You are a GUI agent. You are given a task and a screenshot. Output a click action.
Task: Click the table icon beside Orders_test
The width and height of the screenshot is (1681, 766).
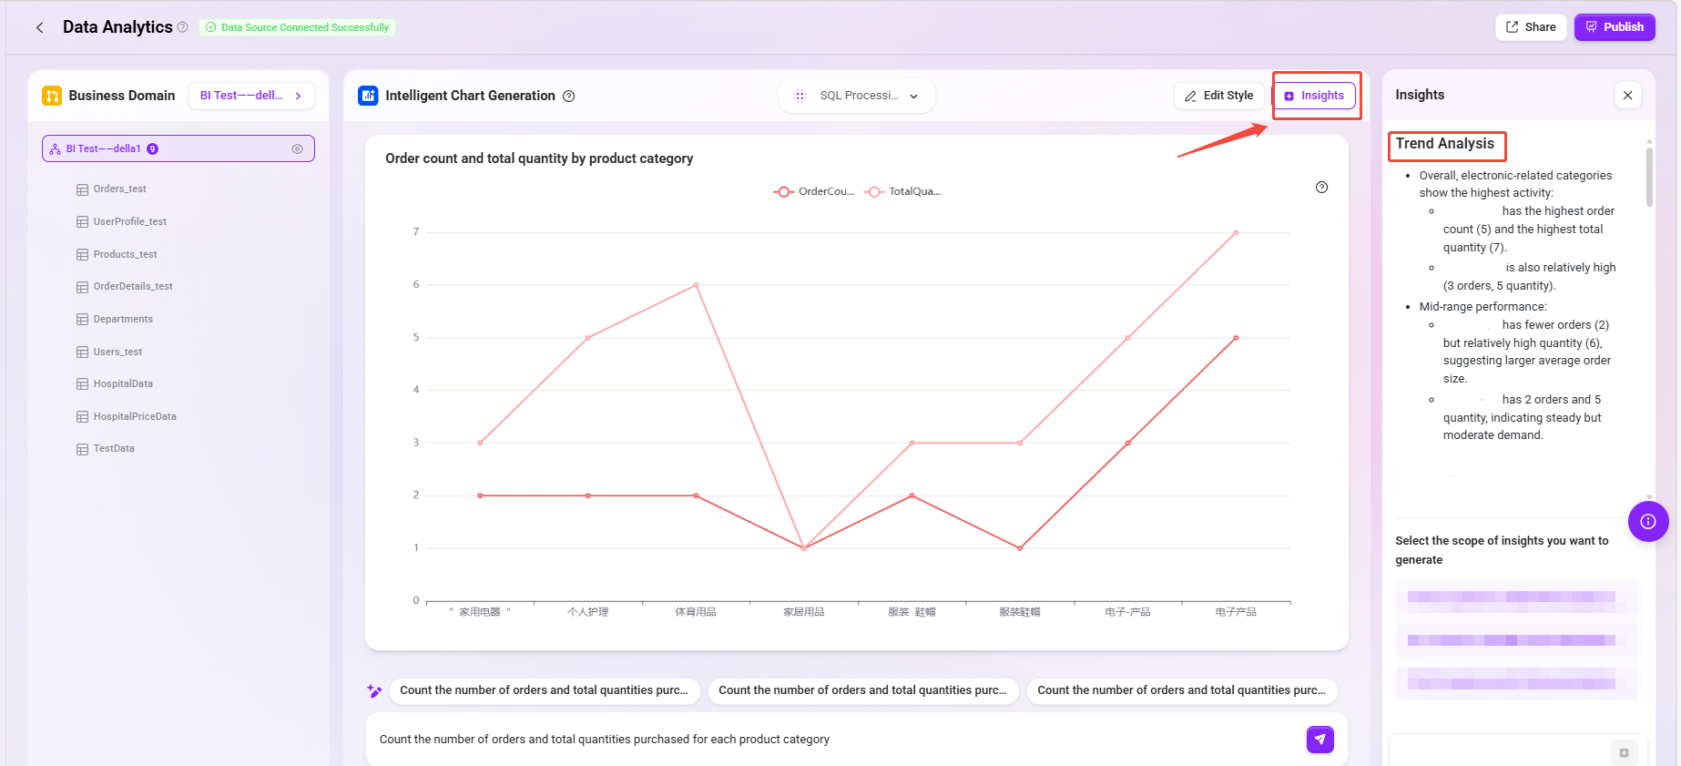(x=82, y=189)
